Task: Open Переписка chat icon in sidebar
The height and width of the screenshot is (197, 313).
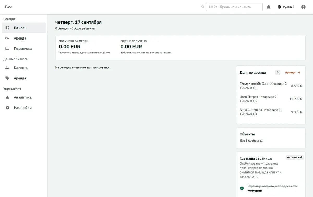Action: [8, 49]
